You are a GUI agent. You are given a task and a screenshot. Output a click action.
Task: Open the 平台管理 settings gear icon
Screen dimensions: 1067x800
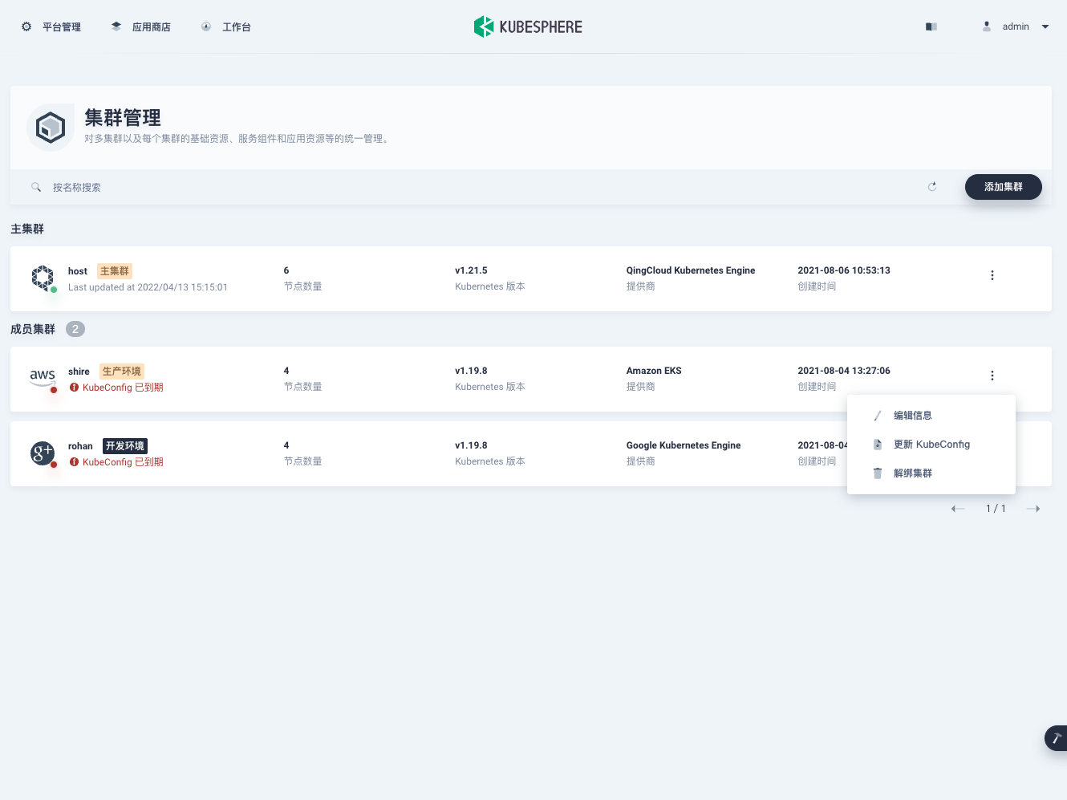click(x=26, y=26)
